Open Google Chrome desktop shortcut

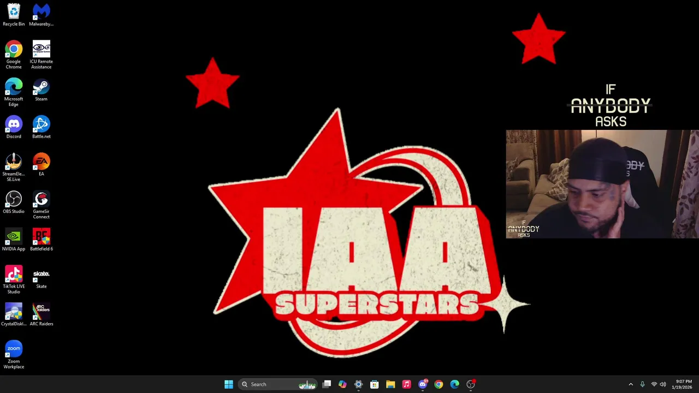click(14, 55)
